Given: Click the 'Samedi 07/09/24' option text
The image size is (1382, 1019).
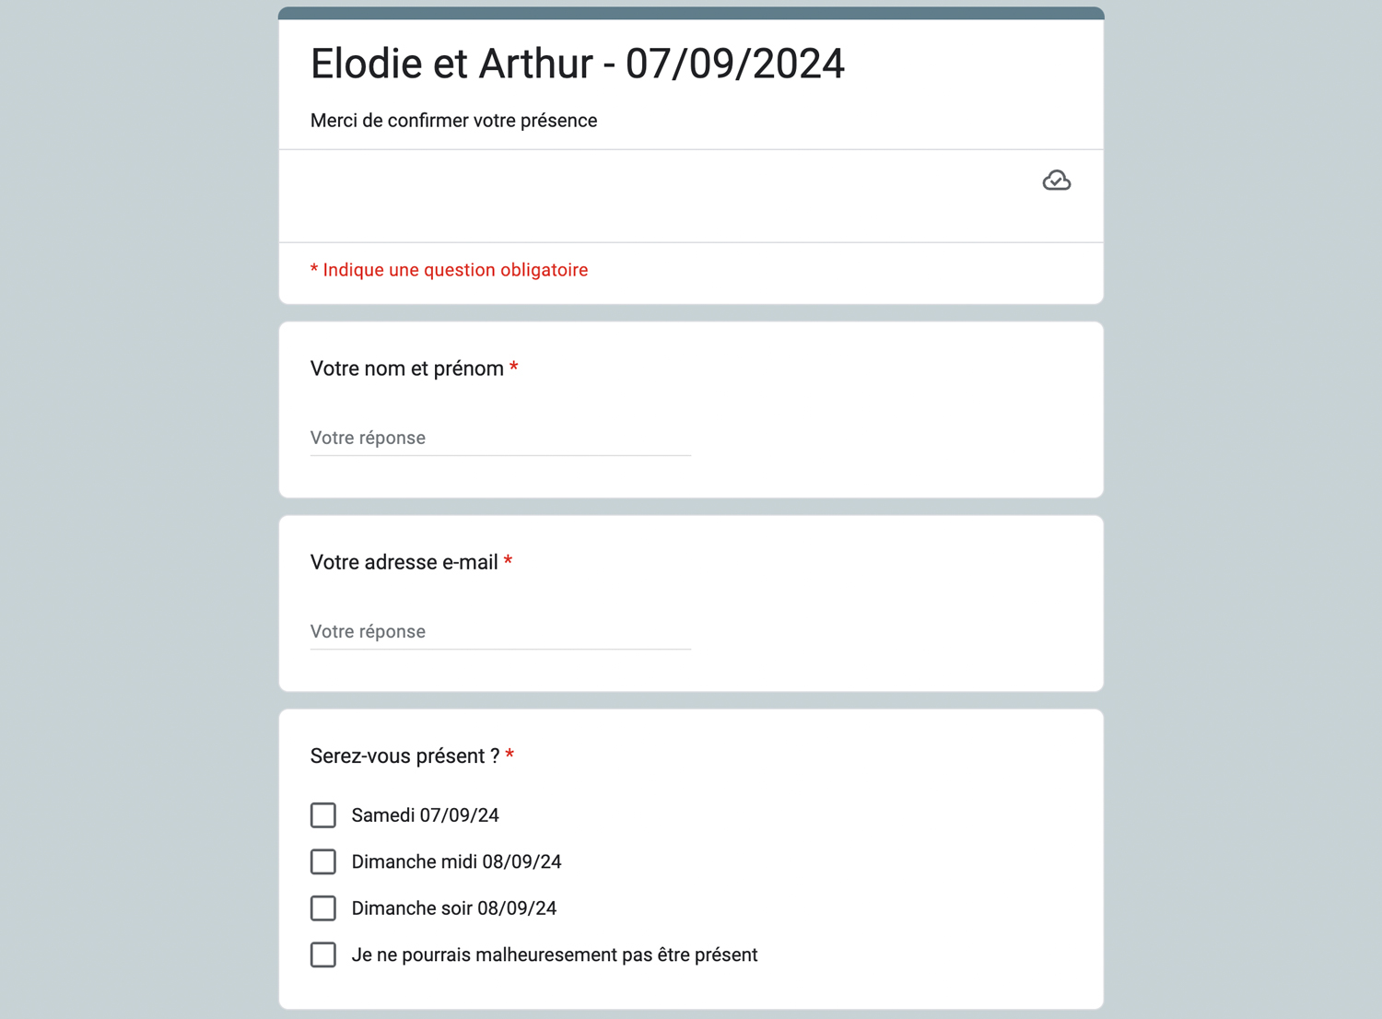Looking at the screenshot, I should [x=425, y=815].
